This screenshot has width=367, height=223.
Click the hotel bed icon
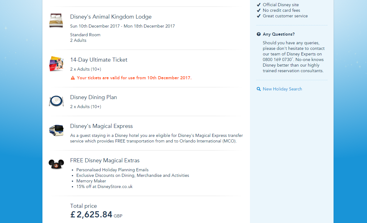(56, 20)
